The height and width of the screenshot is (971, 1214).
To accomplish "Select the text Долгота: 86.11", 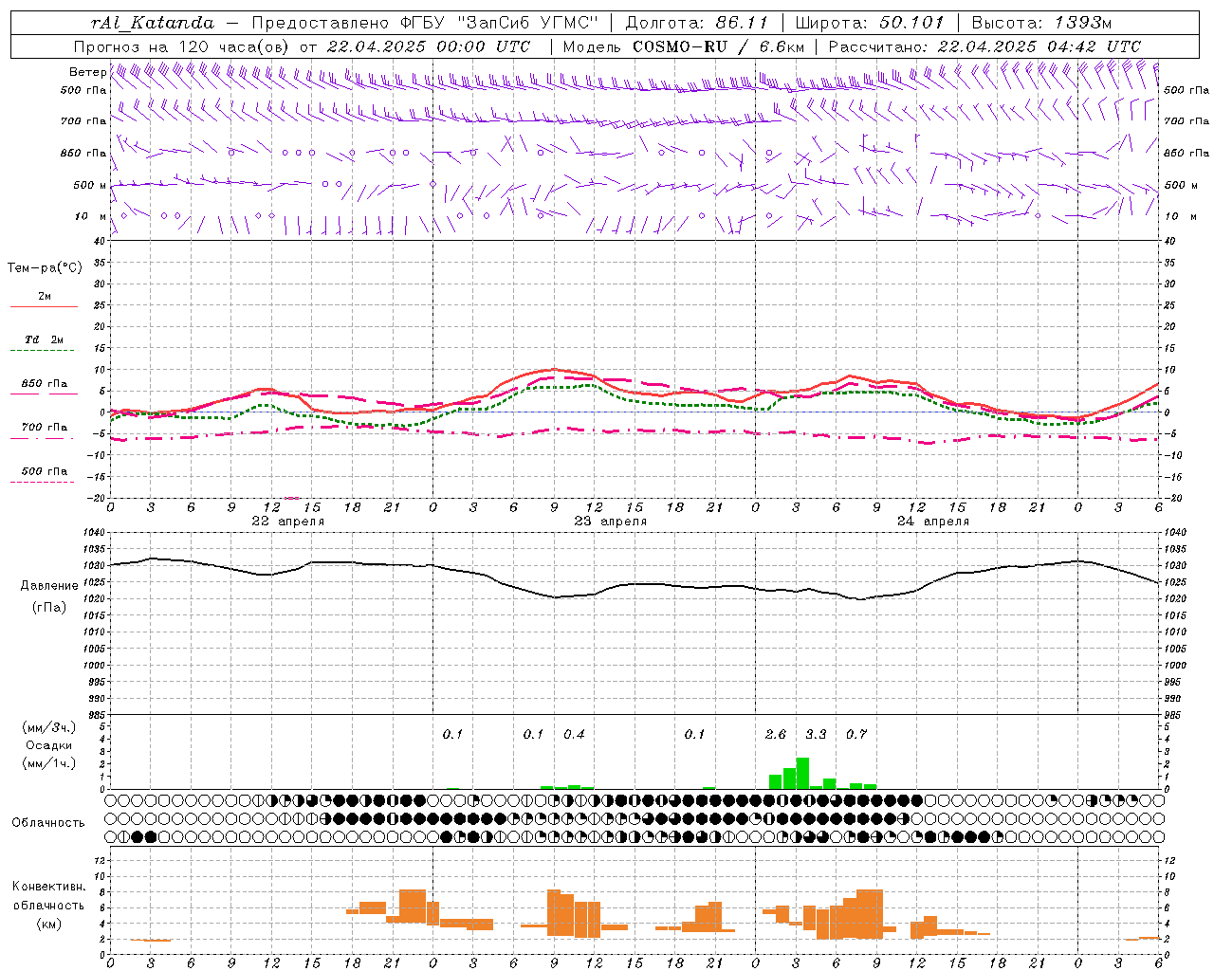I will (696, 23).
